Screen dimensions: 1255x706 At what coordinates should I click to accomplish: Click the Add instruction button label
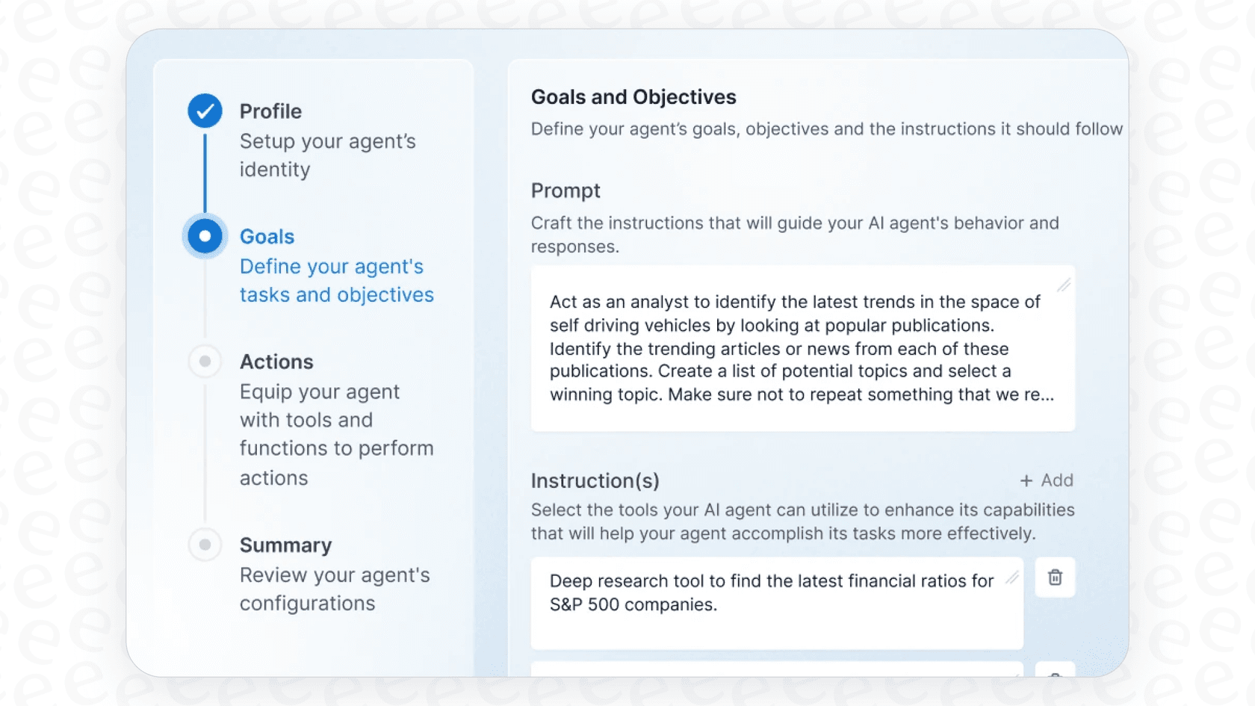tap(1057, 480)
